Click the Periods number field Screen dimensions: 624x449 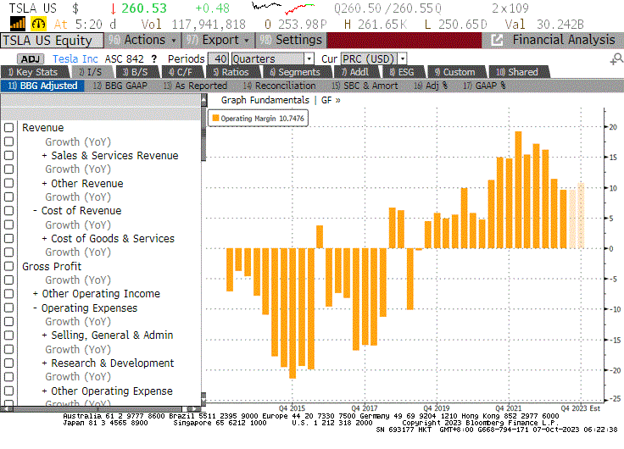[x=218, y=58]
